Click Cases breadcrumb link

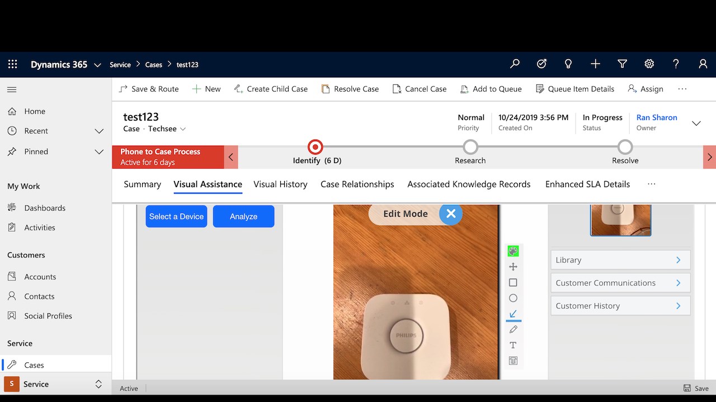pos(154,65)
